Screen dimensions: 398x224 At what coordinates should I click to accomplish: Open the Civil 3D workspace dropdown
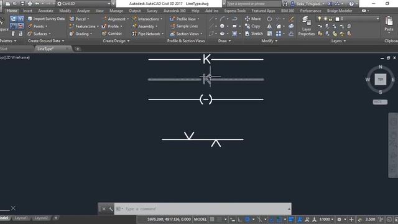[x=84, y=4]
